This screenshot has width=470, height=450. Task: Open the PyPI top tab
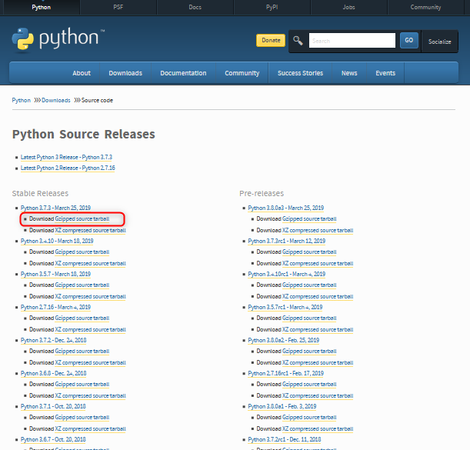(272, 7)
